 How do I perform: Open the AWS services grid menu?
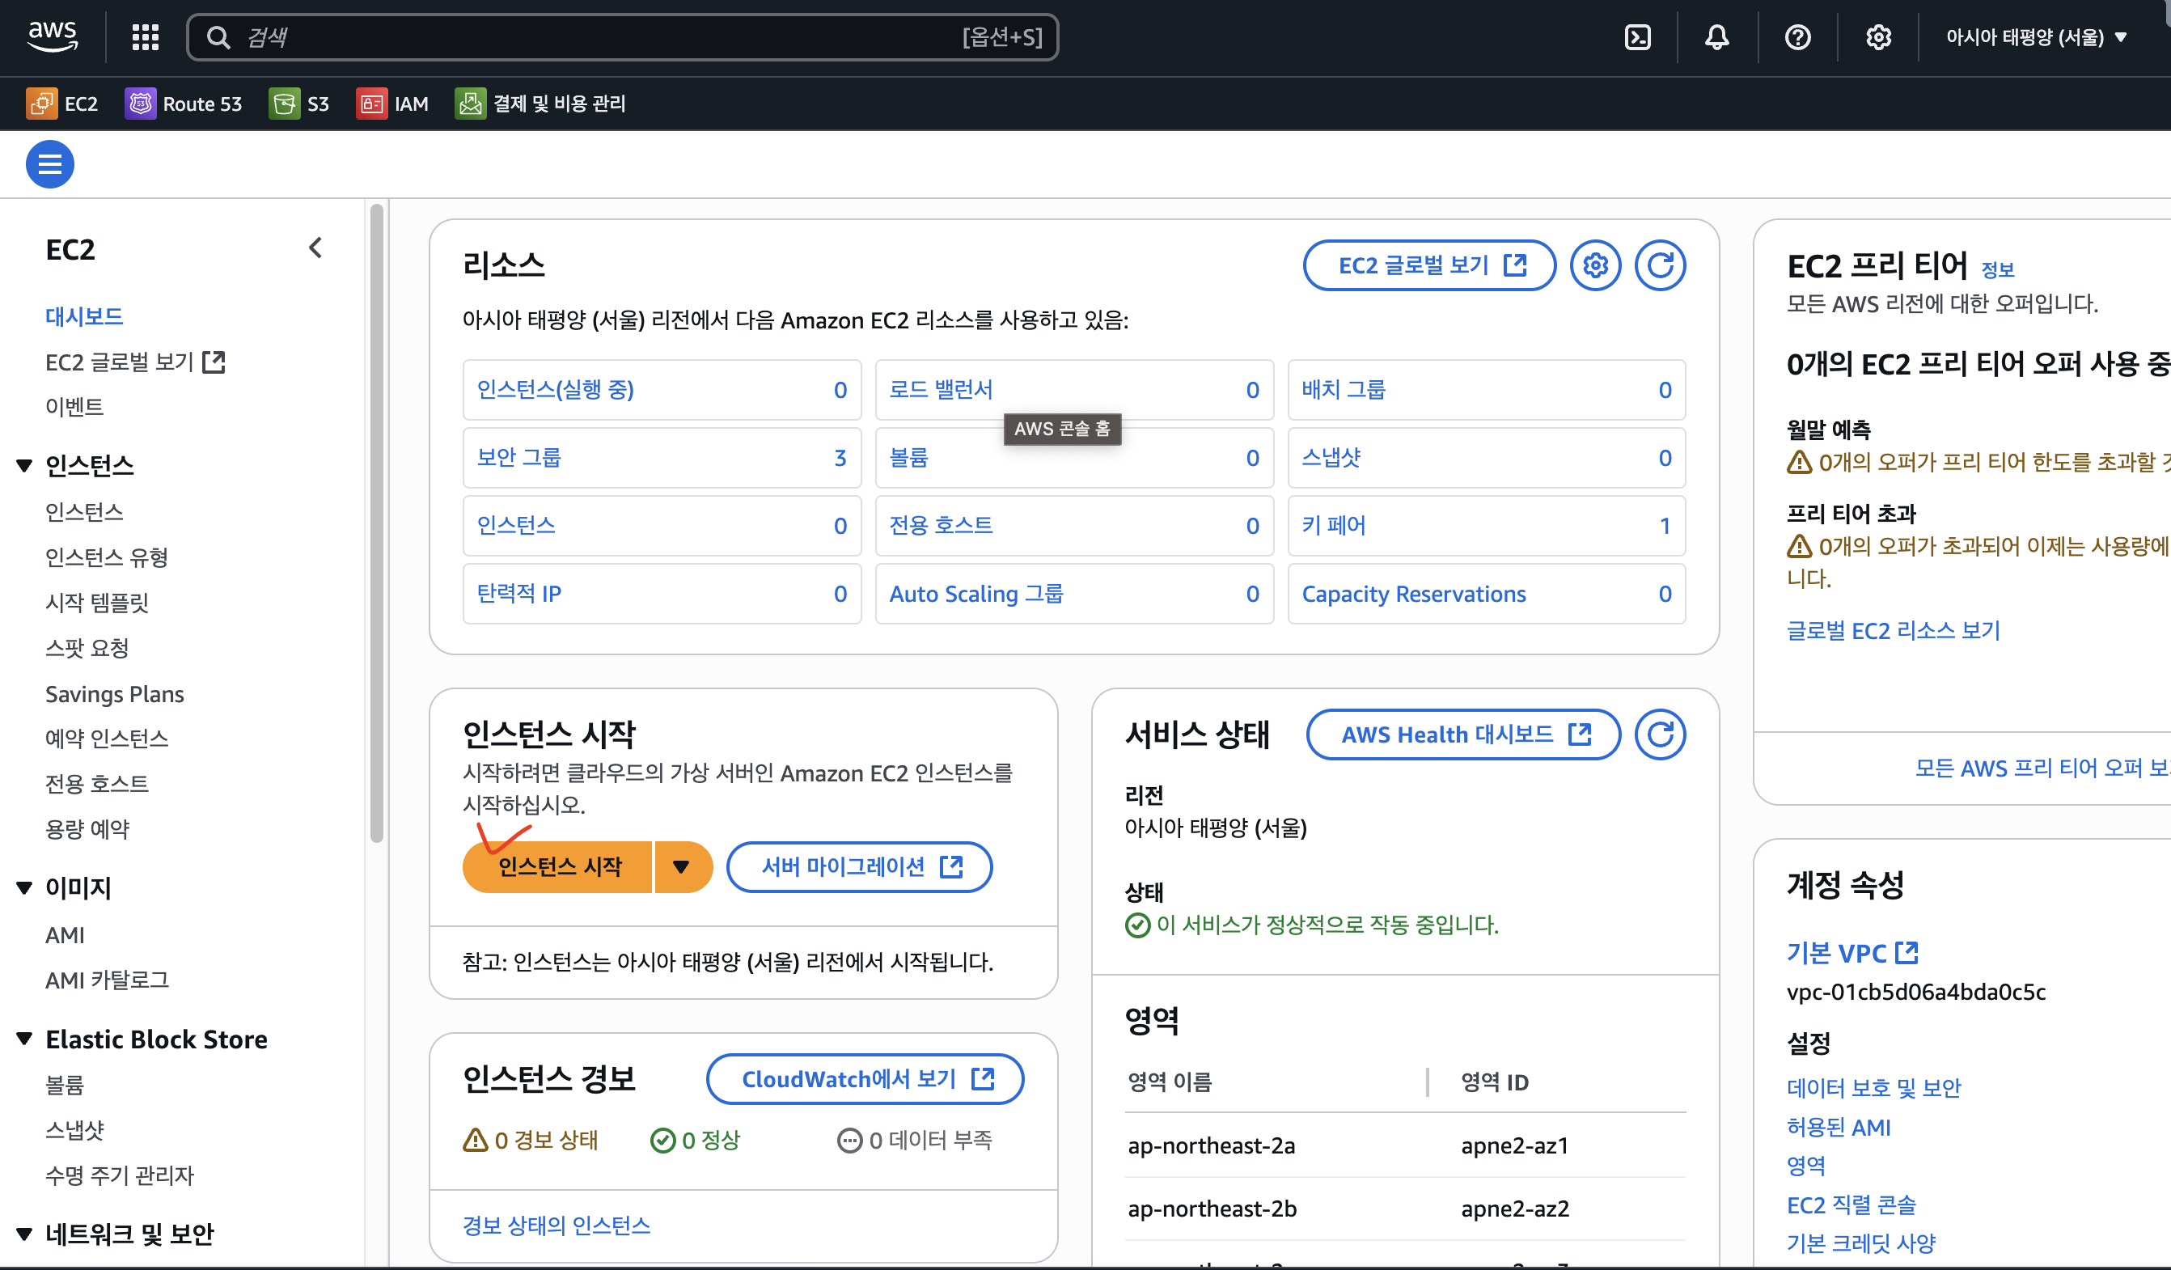click(x=145, y=37)
